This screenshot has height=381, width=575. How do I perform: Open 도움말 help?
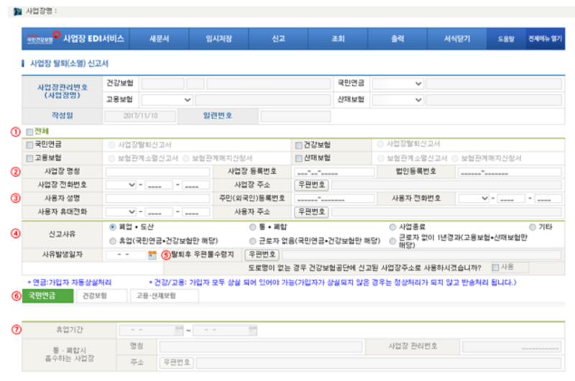pos(506,39)
